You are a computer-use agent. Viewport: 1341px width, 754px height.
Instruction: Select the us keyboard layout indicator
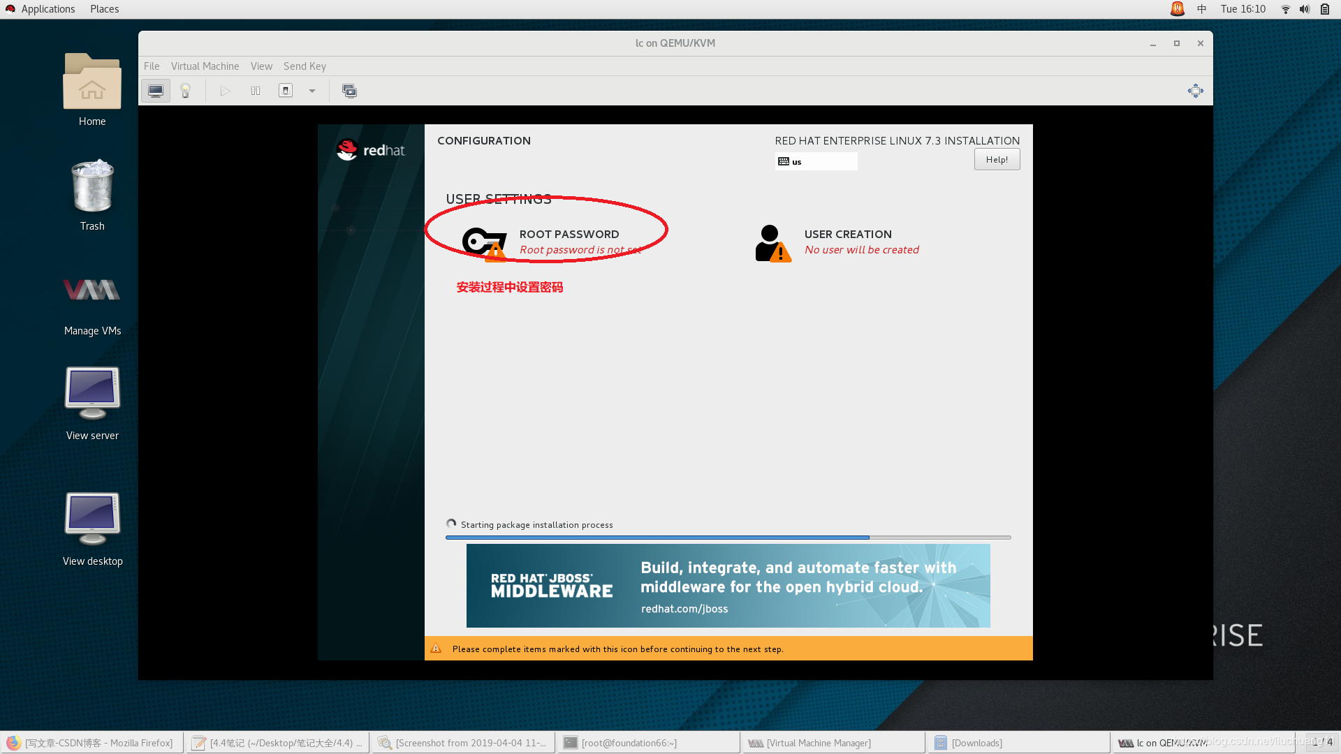[816, 161]
